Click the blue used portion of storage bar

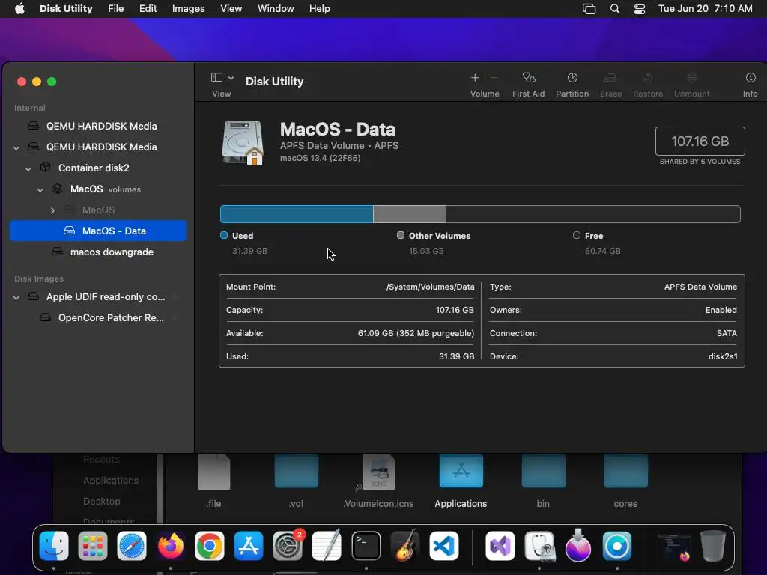click(297, 214)
